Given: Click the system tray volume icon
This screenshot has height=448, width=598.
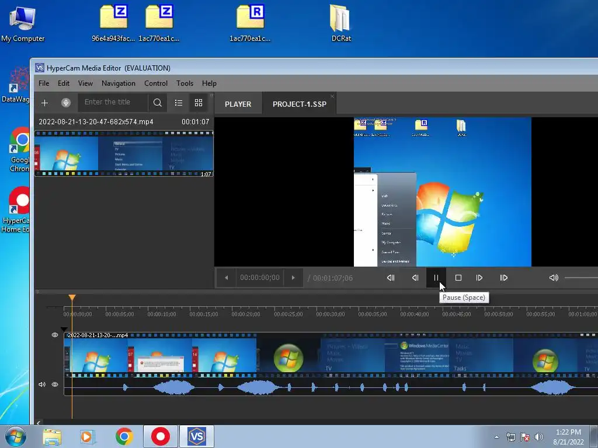Looking at the screenshot, I should click(x=539, y=437).
